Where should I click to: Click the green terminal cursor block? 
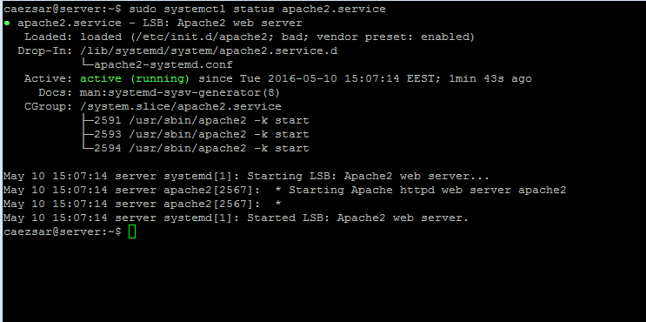pos(132,231)
